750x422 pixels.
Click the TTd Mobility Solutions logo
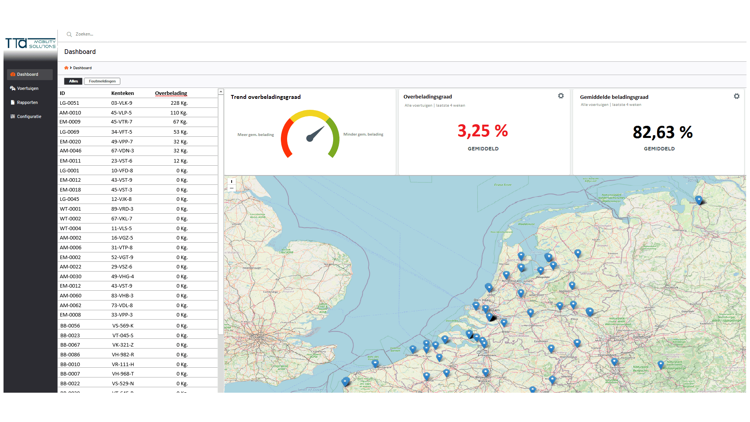pyautogui.click(x=30, y=43)
